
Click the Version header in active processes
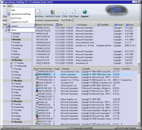tap(116, 69)
